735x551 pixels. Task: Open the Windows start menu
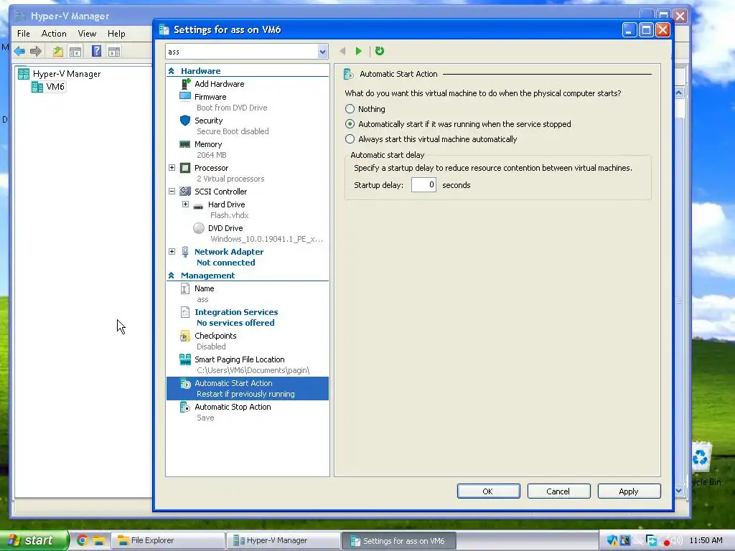pyautogui.click(x=34, y=540)
